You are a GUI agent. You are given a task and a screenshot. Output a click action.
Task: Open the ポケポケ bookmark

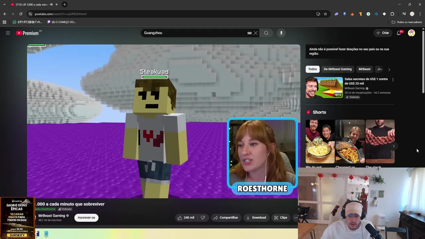[28, 22]
